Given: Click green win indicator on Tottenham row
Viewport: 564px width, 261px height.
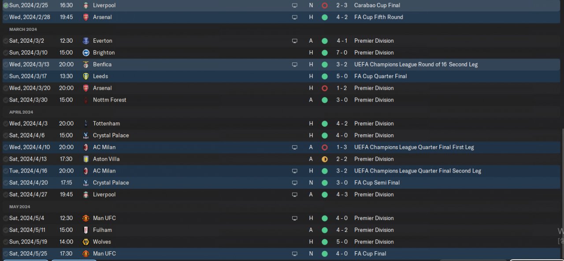Looking at the screenshot, I should point(325,124).
